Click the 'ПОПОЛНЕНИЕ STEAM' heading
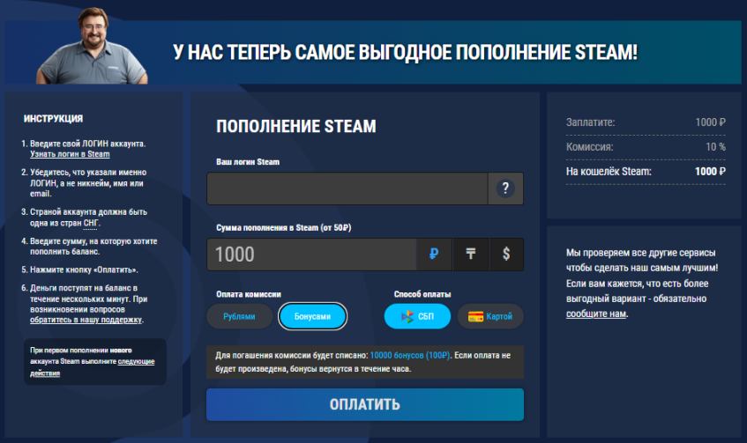 click(x=296, y=127)
